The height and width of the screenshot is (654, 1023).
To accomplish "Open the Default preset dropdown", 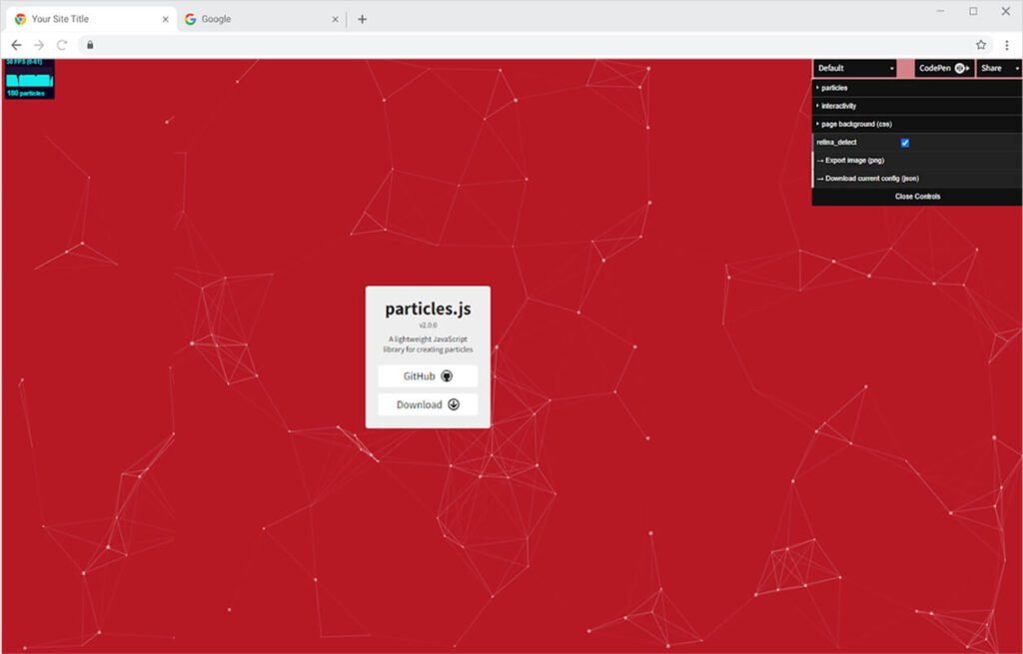I will point(854,68).
